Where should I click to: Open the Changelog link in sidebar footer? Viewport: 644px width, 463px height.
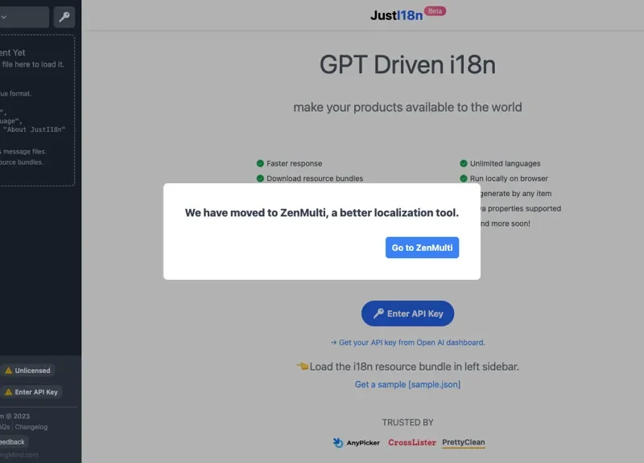31,427
